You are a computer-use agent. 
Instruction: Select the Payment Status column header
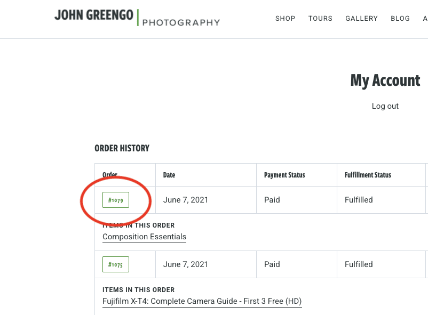[x=284, y=175]
